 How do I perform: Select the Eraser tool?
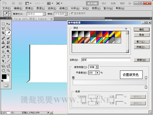(x=3, y=47)
